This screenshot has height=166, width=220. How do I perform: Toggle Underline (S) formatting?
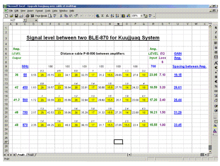pyautogui.click(x=216, y=37)
